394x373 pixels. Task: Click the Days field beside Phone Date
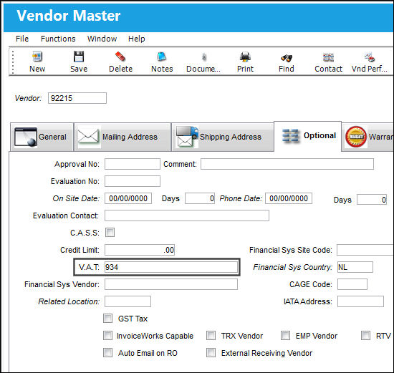click(x=372, y=200)
